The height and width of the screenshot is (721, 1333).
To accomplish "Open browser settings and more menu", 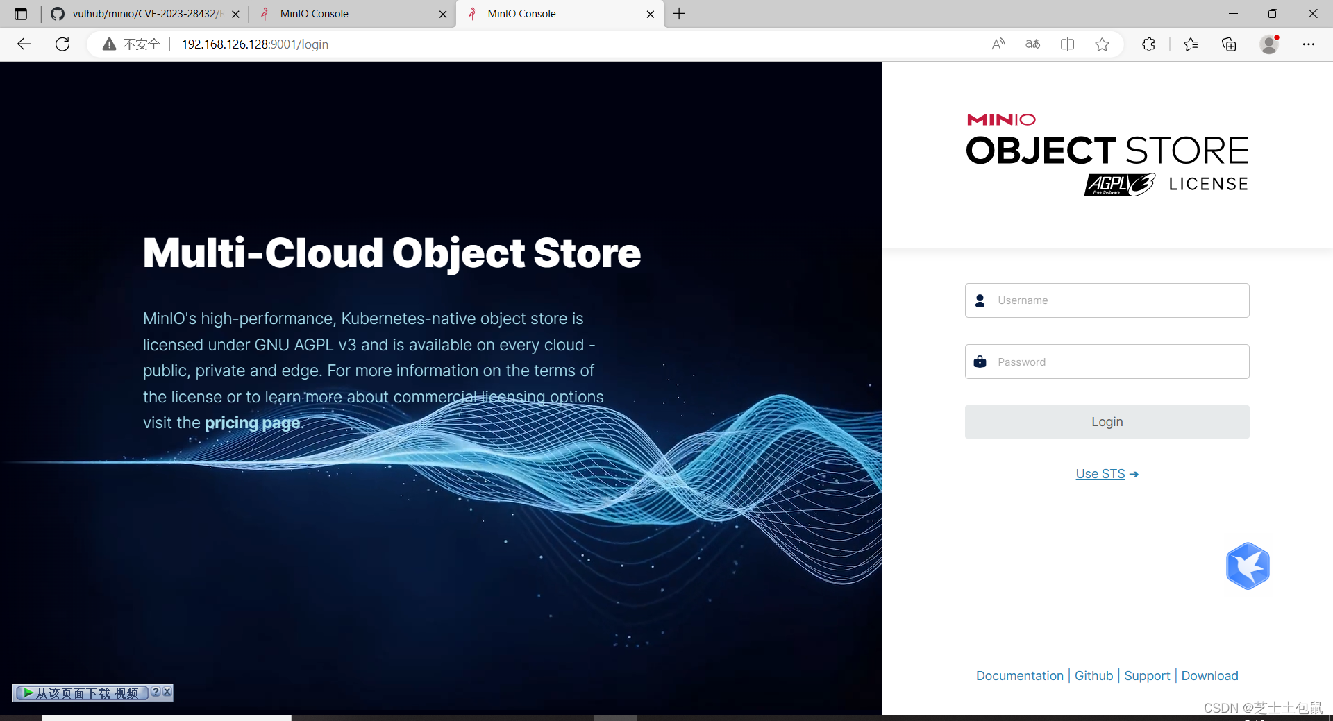I will [x=1309, y=44].
